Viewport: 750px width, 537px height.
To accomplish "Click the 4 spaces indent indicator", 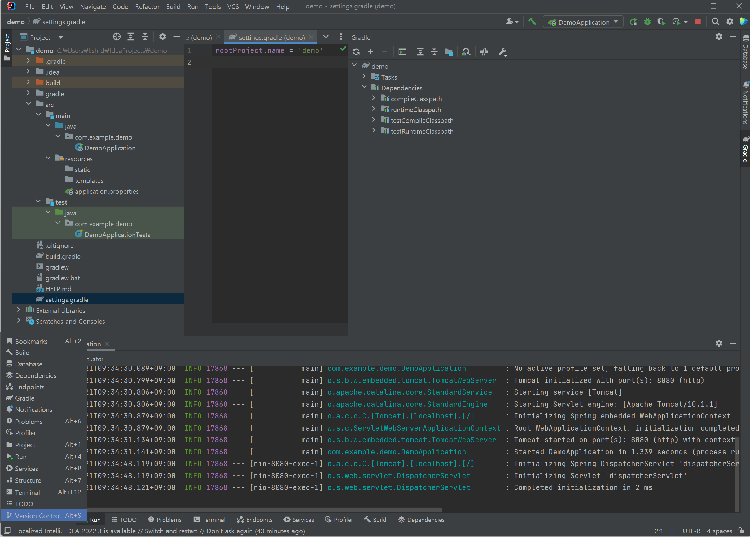I will coord(719,531).
